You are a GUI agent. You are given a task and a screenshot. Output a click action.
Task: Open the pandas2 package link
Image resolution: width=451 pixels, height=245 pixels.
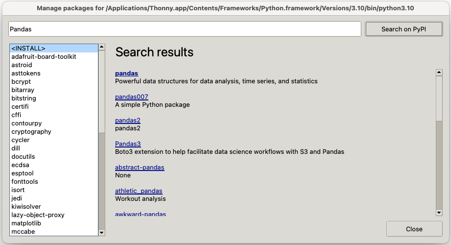(x=128, y=121)
